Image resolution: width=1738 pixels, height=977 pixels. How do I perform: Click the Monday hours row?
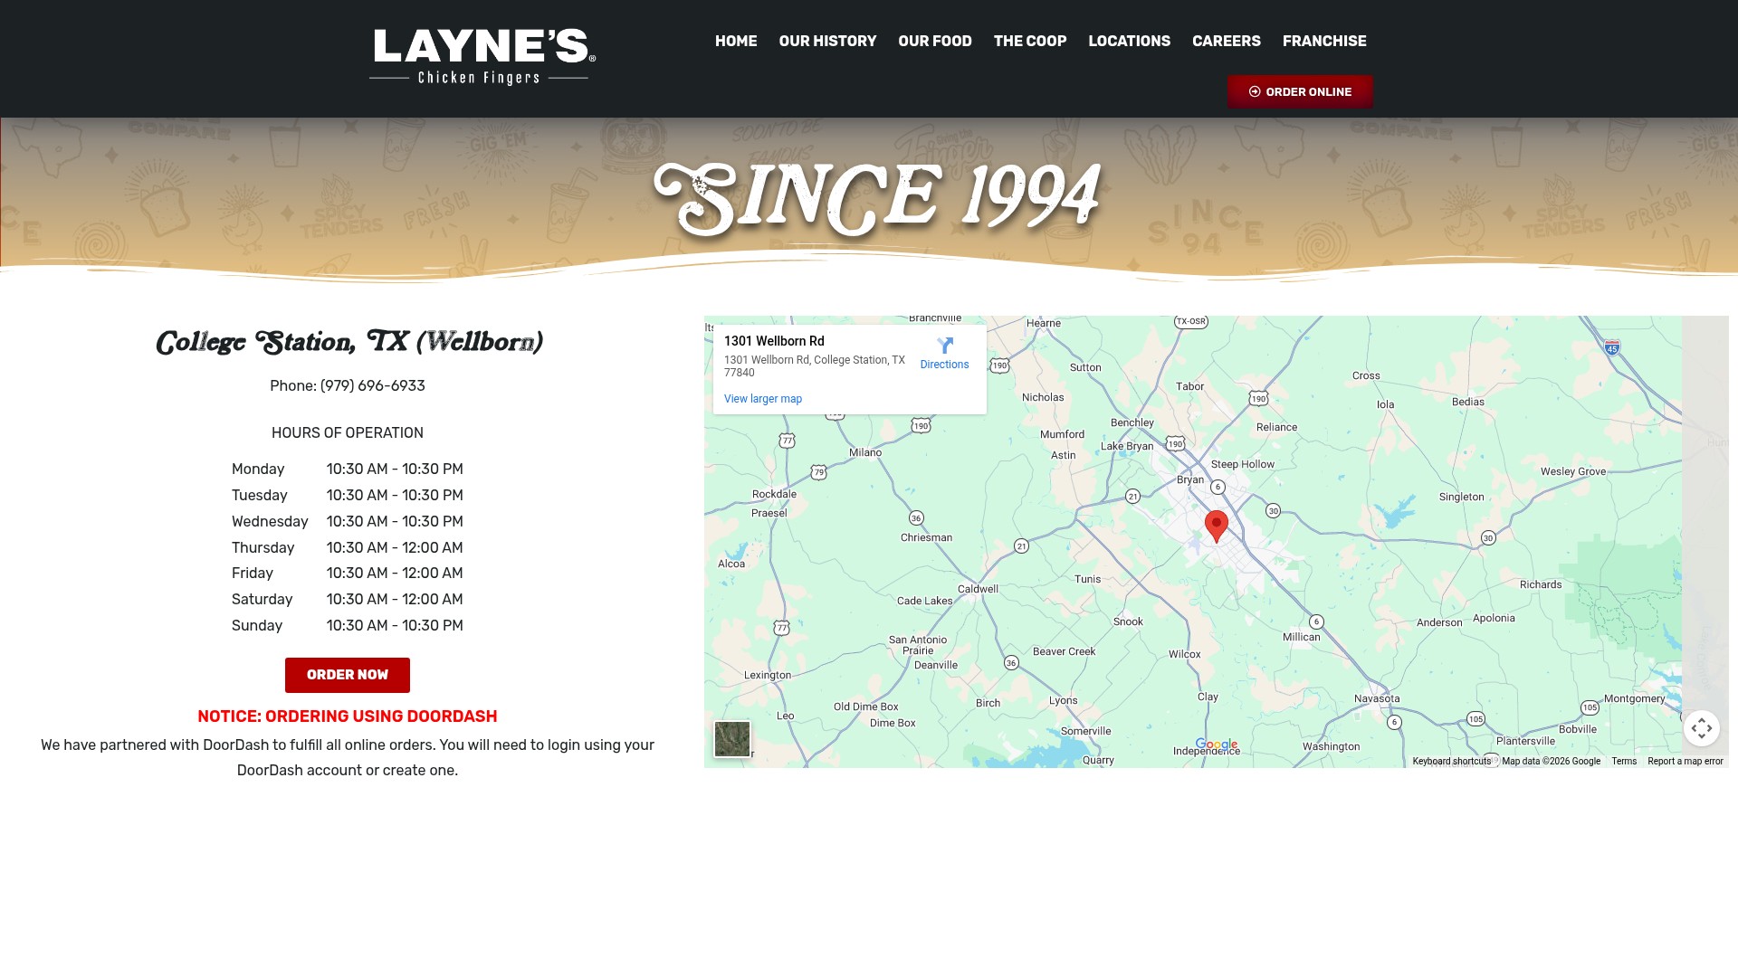(x=348, y=469)
